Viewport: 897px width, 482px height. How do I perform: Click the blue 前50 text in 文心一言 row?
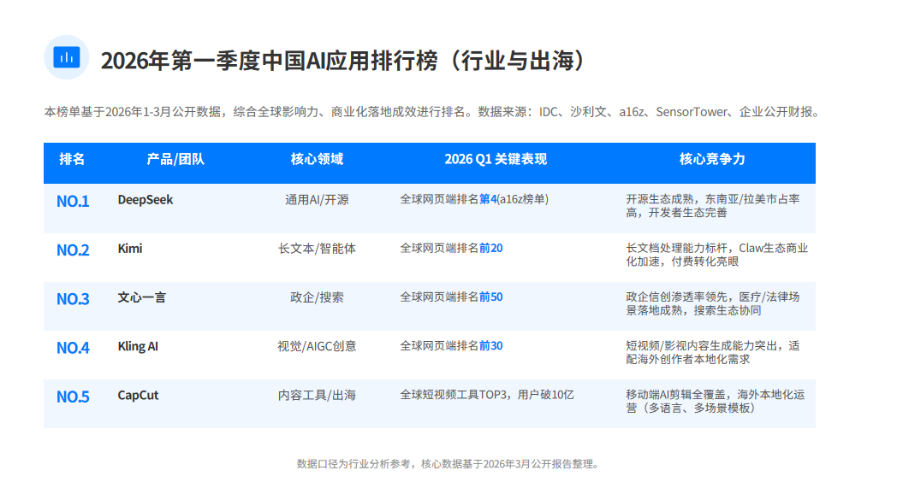[490, 297]
